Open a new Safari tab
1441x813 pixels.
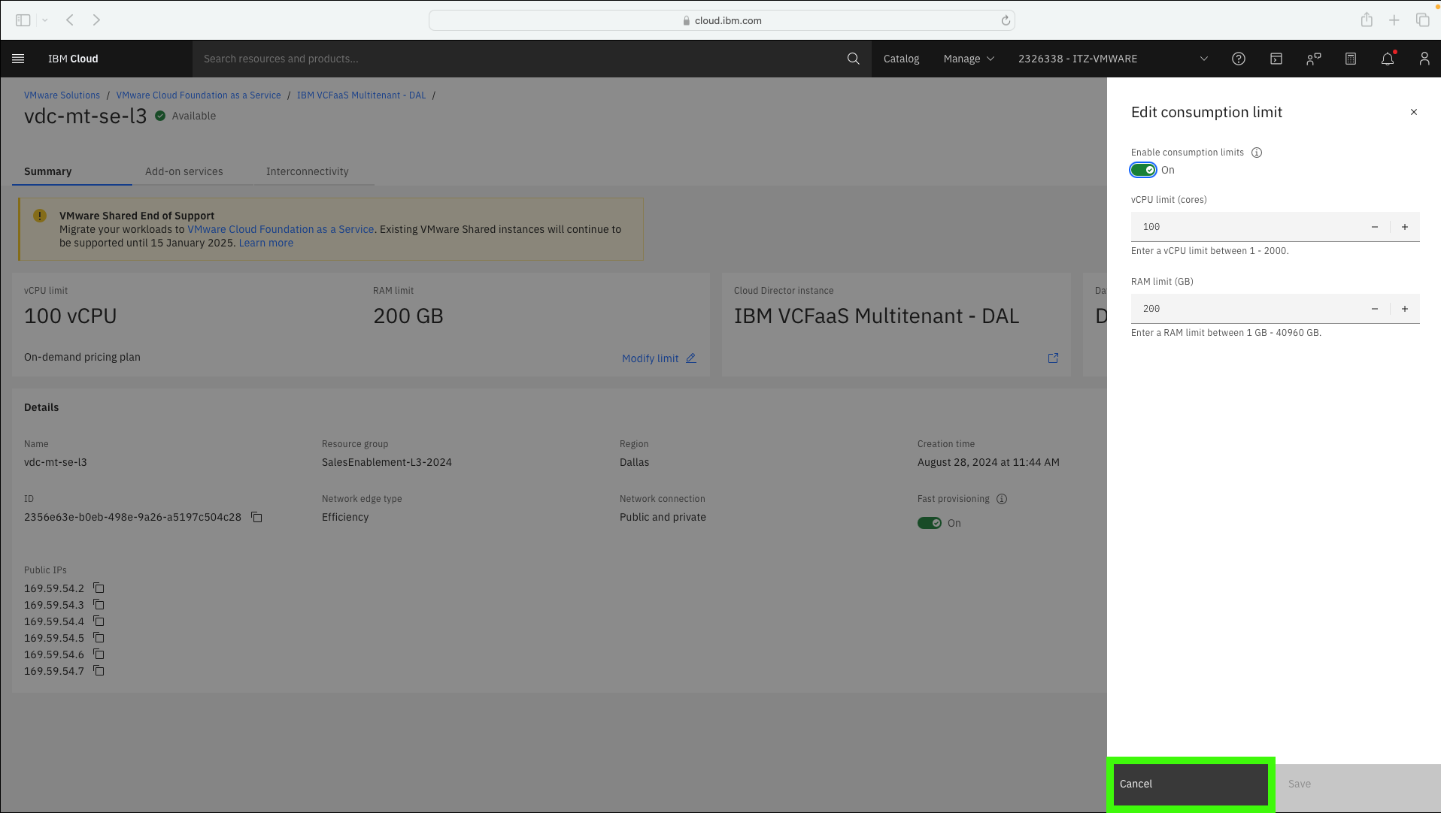(x=1394, y=20)
